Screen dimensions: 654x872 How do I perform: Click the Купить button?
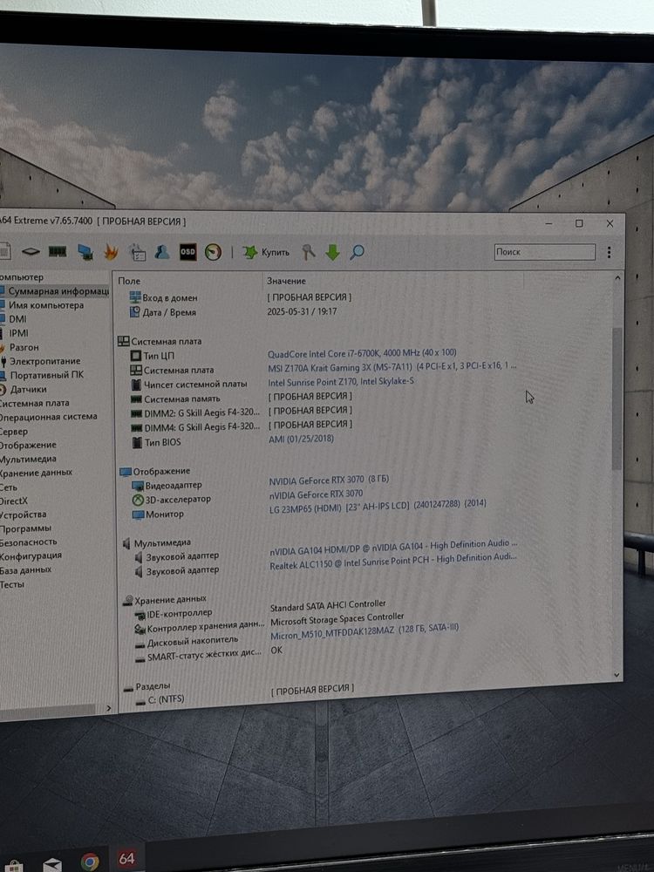(266, 253)
